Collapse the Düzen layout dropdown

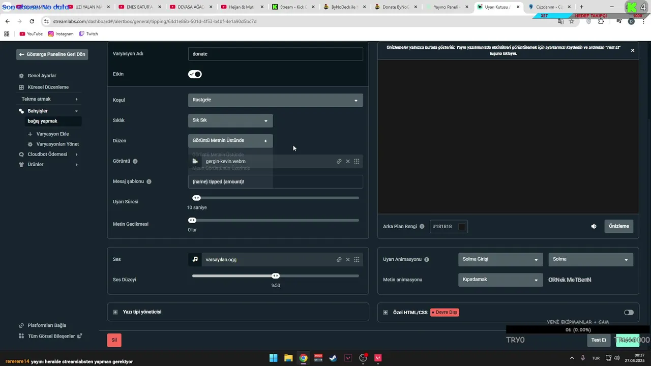tap(230, 141)
